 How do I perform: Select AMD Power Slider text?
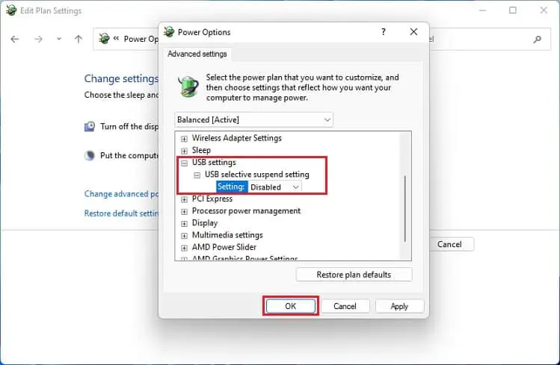point(224,247)
